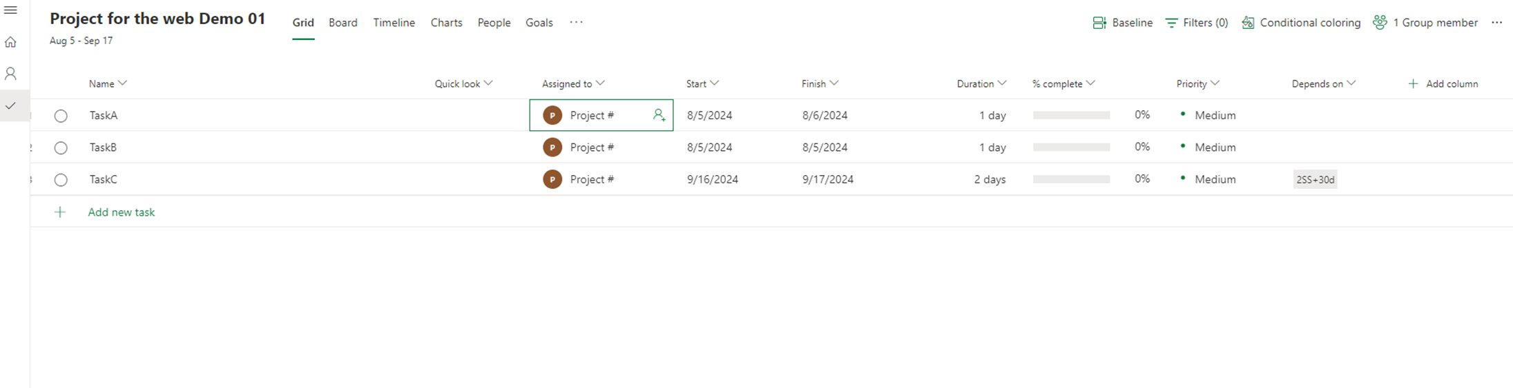
Task: Switch to the Goals tab
Action: 539,23
